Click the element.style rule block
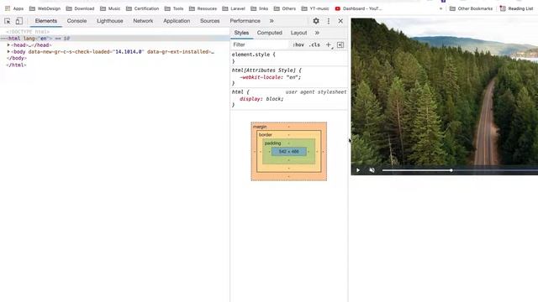 click(x=289, y=58)
